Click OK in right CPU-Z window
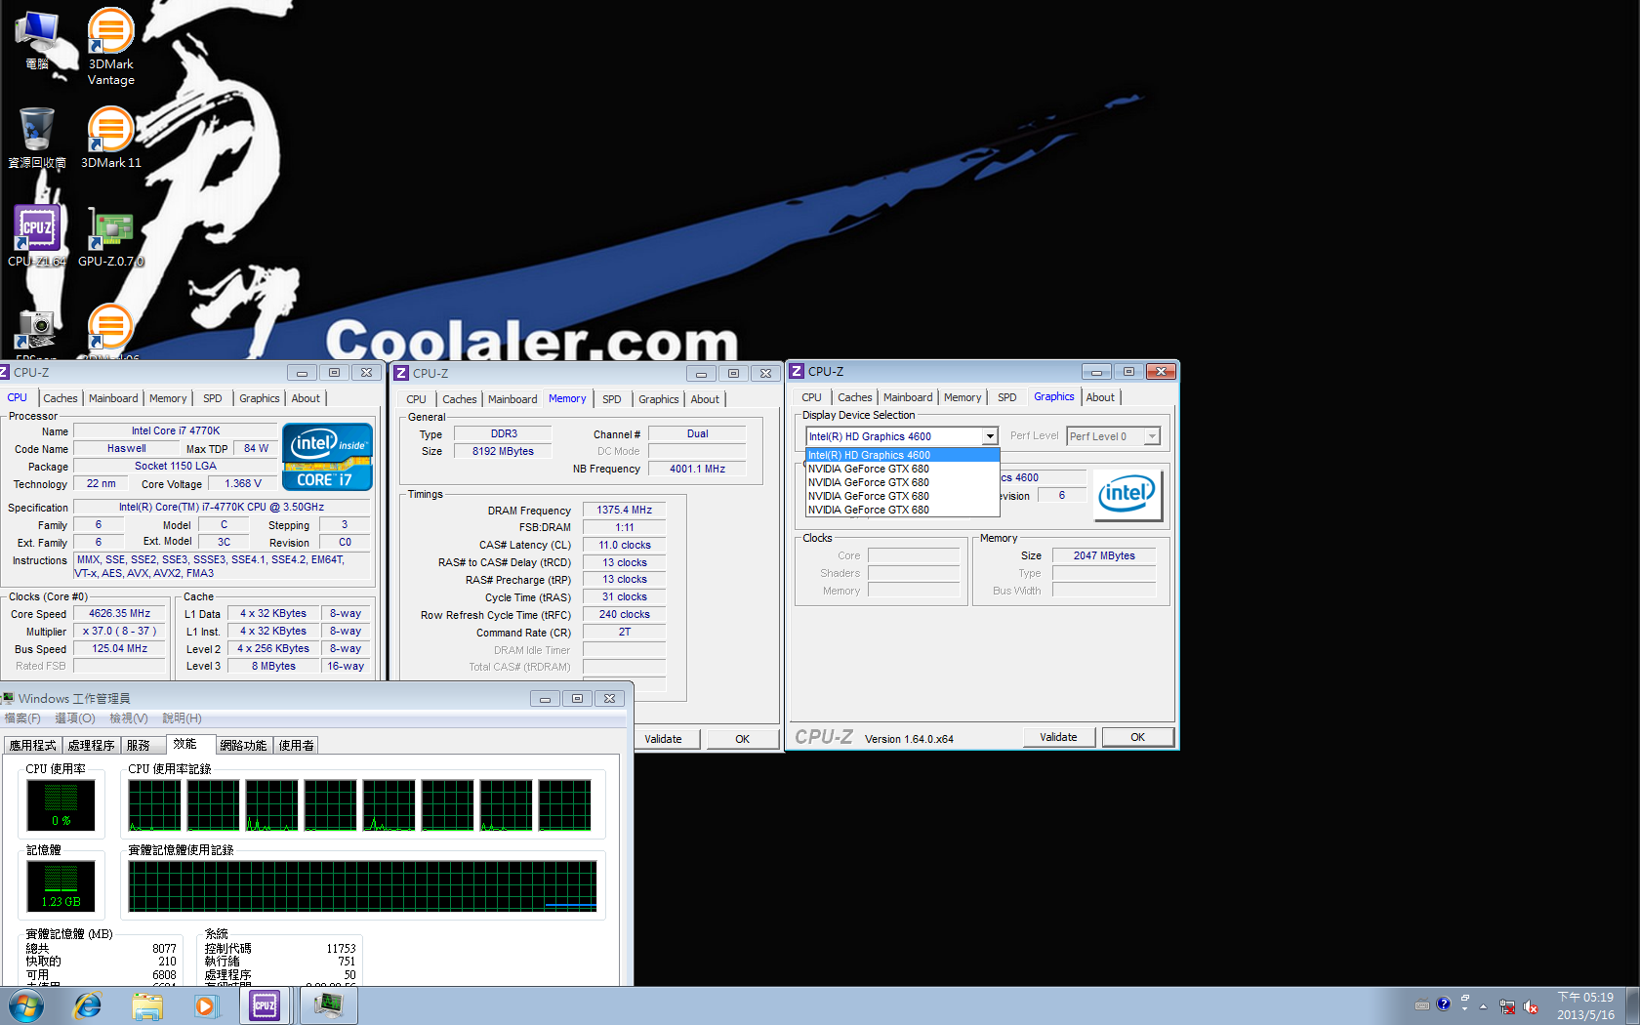Screen dimensions: 1640x1025 tap(1137, 737)
